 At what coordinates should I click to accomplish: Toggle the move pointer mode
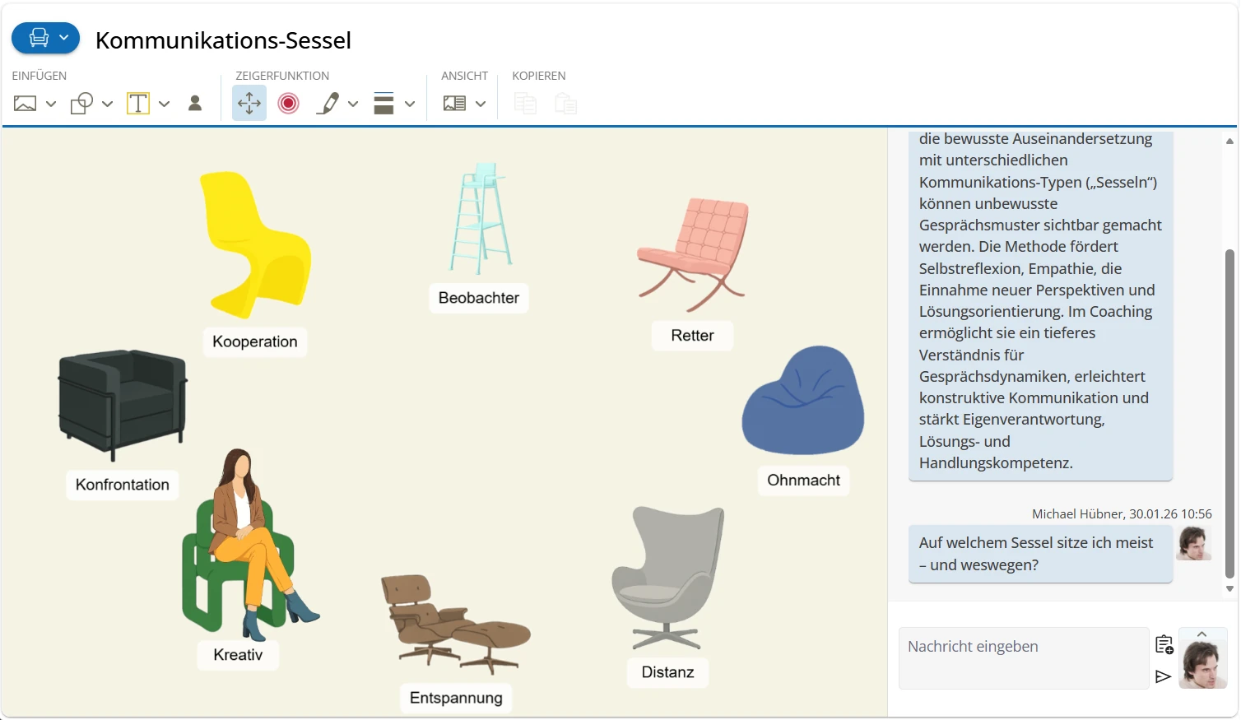point(249,104)
